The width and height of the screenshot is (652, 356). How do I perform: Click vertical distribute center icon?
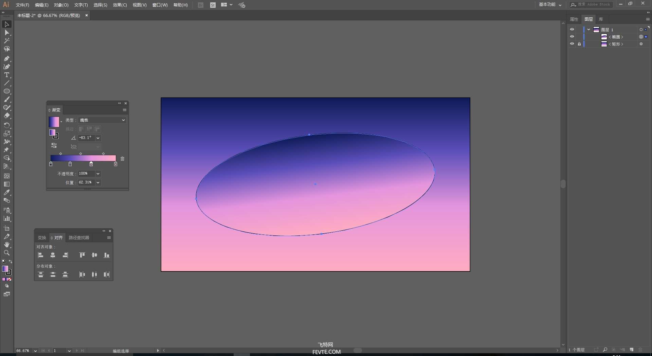53,274
